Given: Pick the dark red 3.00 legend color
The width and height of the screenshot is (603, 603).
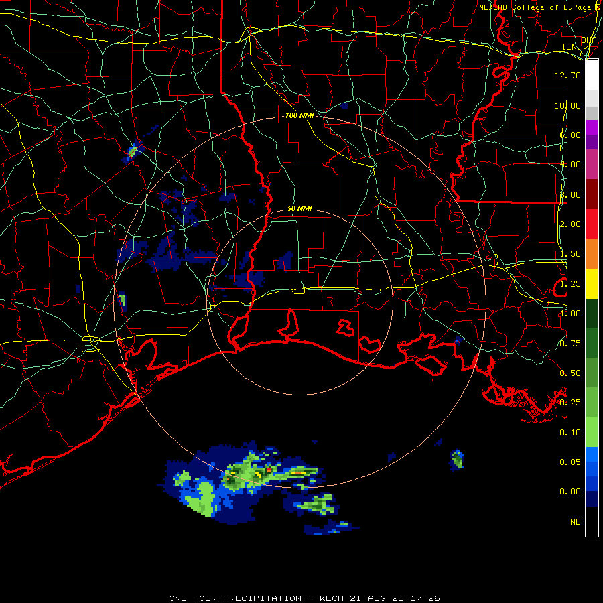Looking at the screenshot, I should [592, 194].
